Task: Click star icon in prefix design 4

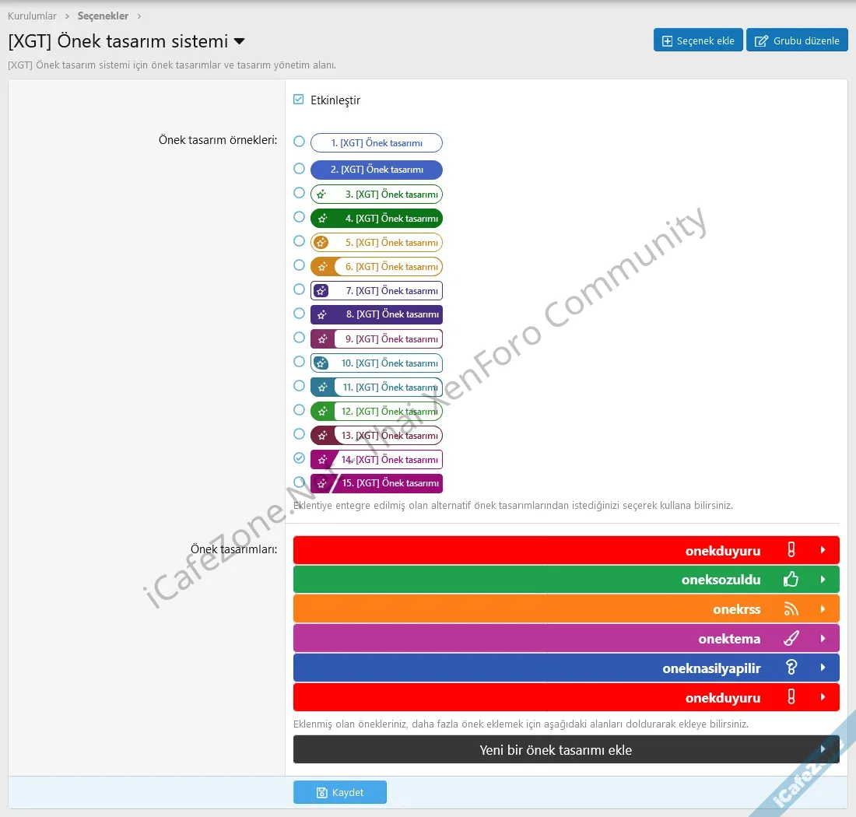Action: click(x=322, y=219)
